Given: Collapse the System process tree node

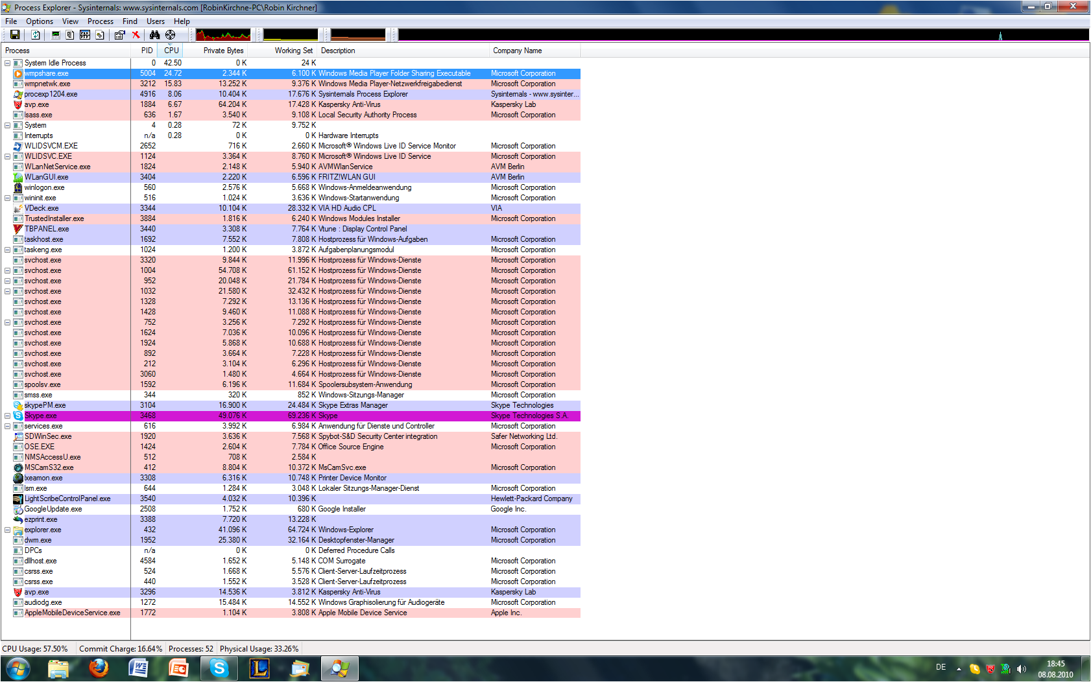Looking at the screenshot, I should (8, 126).
